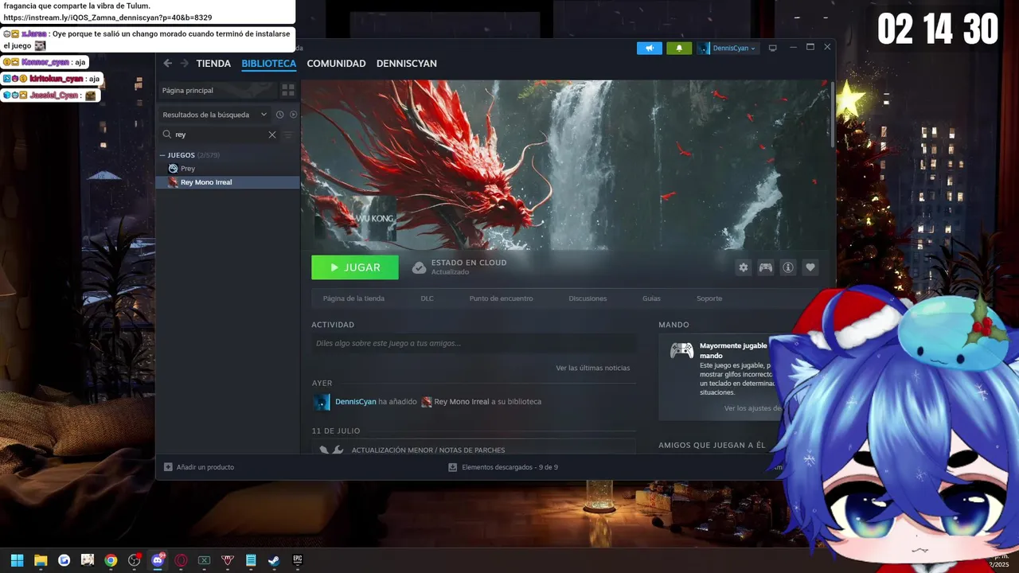Go forward with the Steam forward arrow
The width and height of the screenshot is (1019, 573).
(184, 64)
